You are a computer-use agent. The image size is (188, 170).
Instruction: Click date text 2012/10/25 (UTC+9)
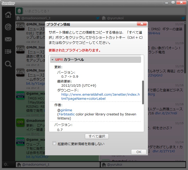79,85
